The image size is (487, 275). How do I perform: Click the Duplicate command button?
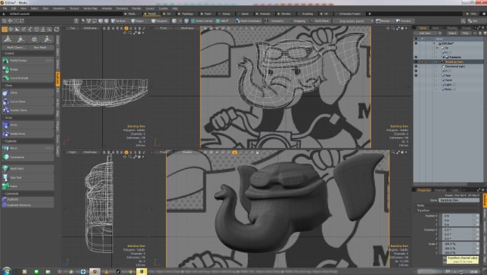point(27,199)
